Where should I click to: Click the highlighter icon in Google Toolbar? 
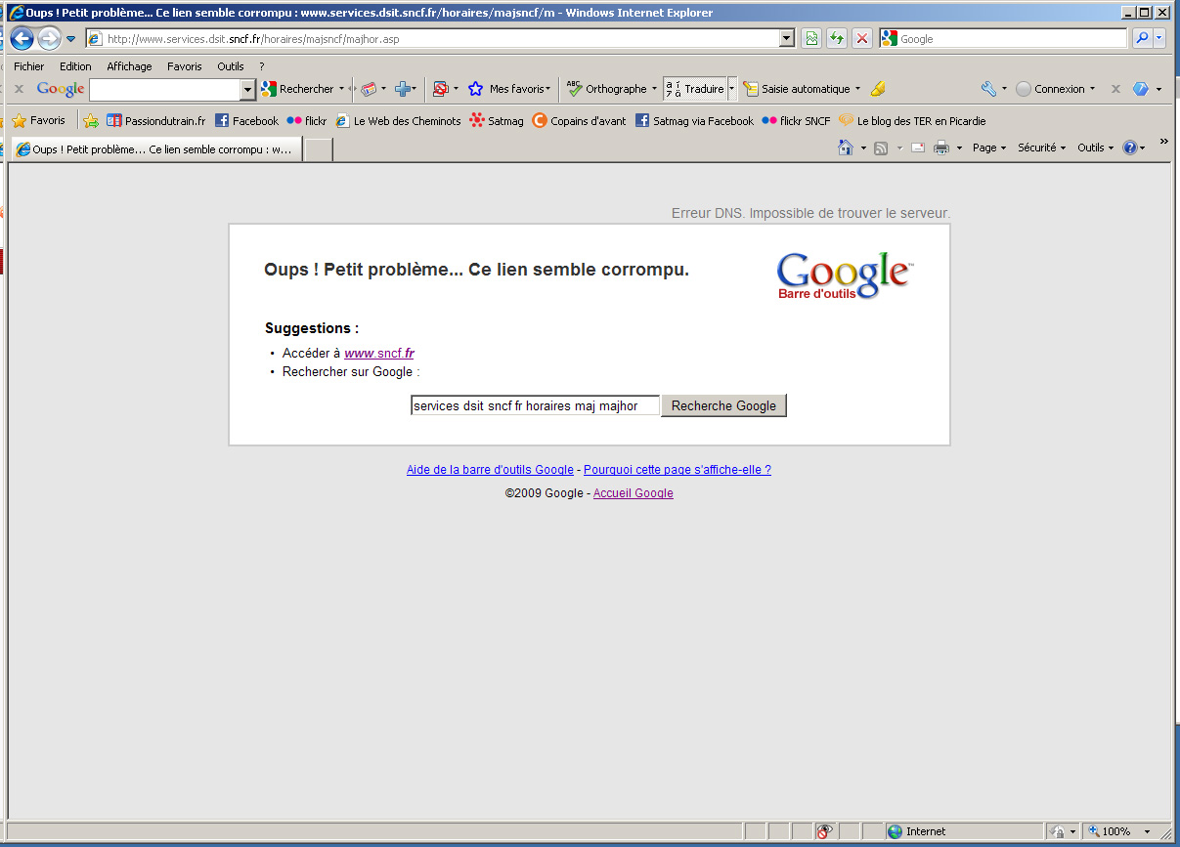(878, 89)
